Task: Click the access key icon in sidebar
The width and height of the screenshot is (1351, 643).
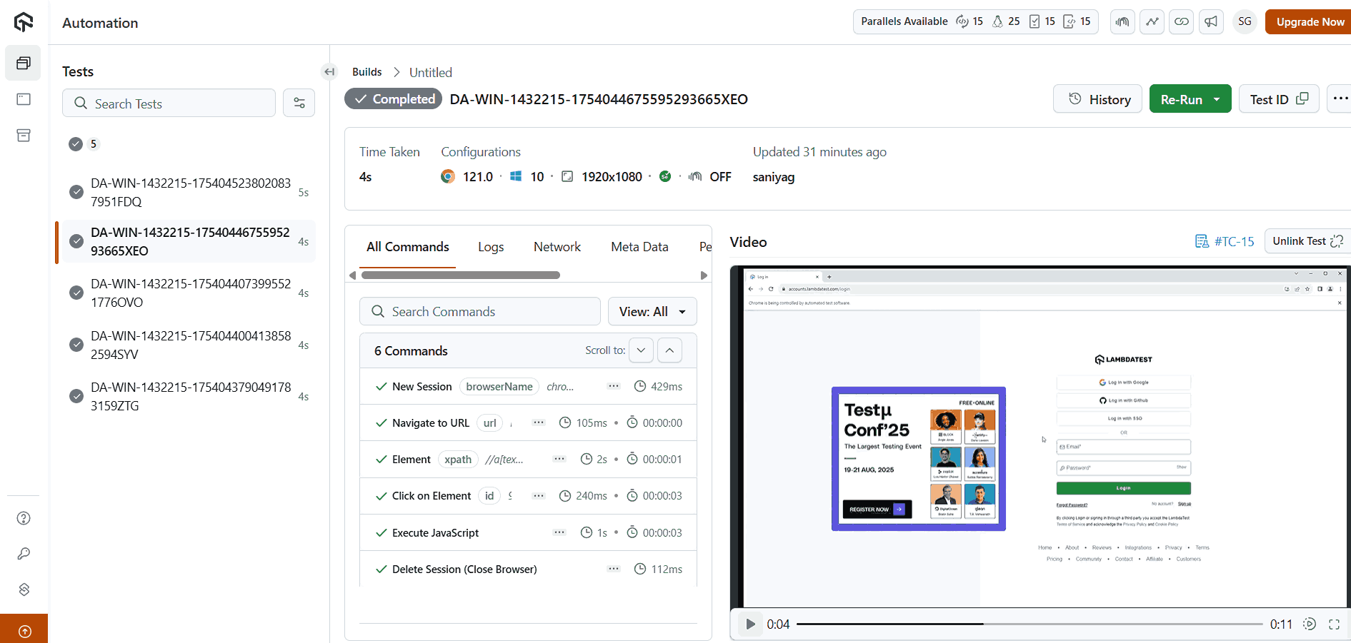Action: tap(24, 554)
